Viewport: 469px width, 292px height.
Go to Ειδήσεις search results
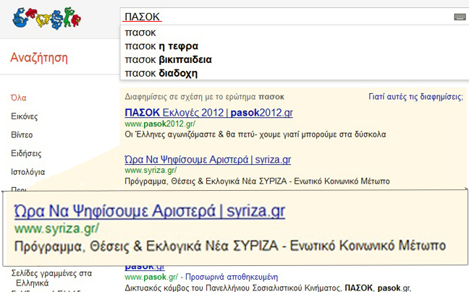[26, 154]
